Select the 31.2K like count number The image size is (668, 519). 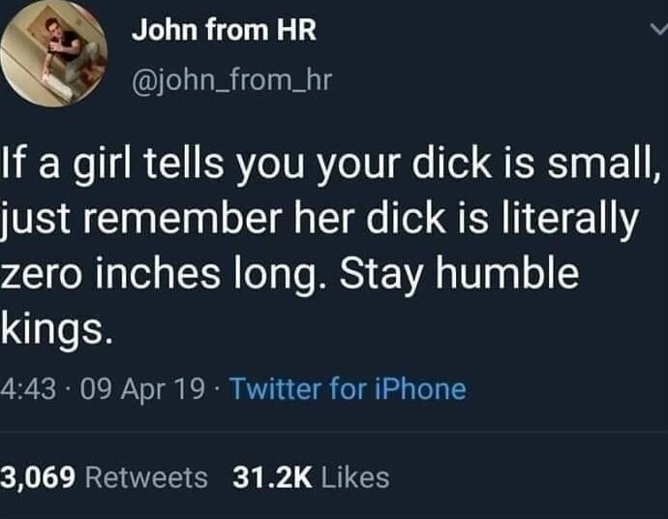(272, 477)
